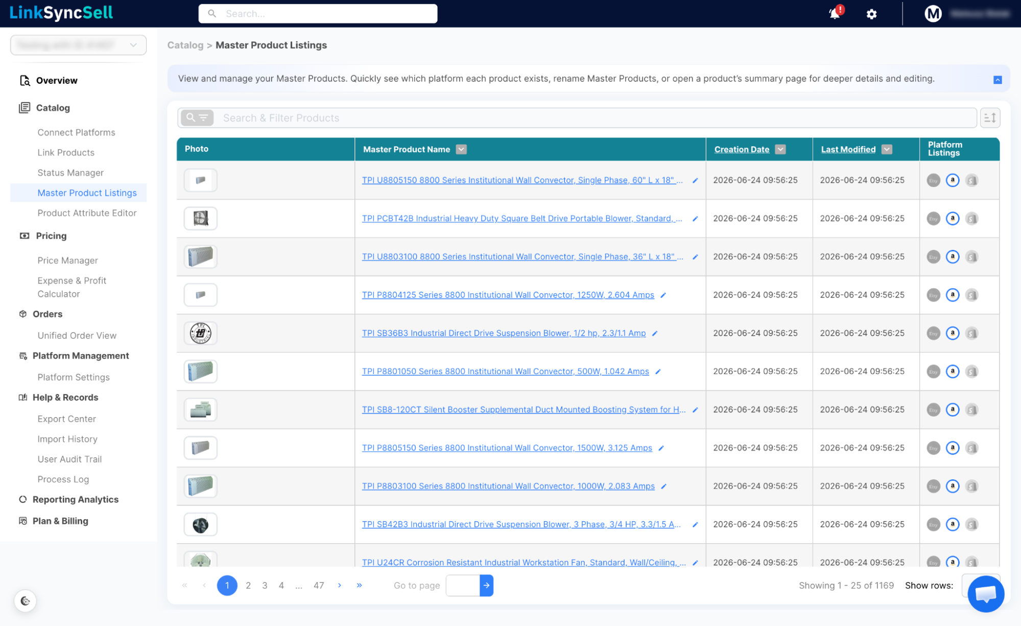
Task: Click the rename pencil for TPI SB36B3
Action: 655,334
